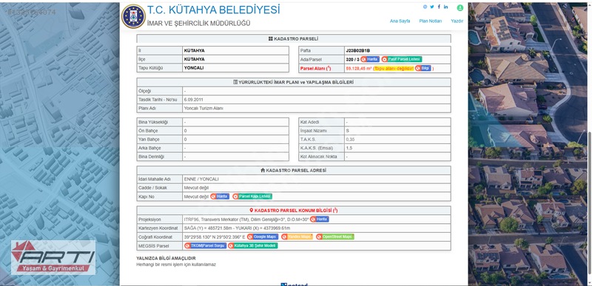Select Tasdik date 6.09.2011
592x286 pixels.
(194, 100)
